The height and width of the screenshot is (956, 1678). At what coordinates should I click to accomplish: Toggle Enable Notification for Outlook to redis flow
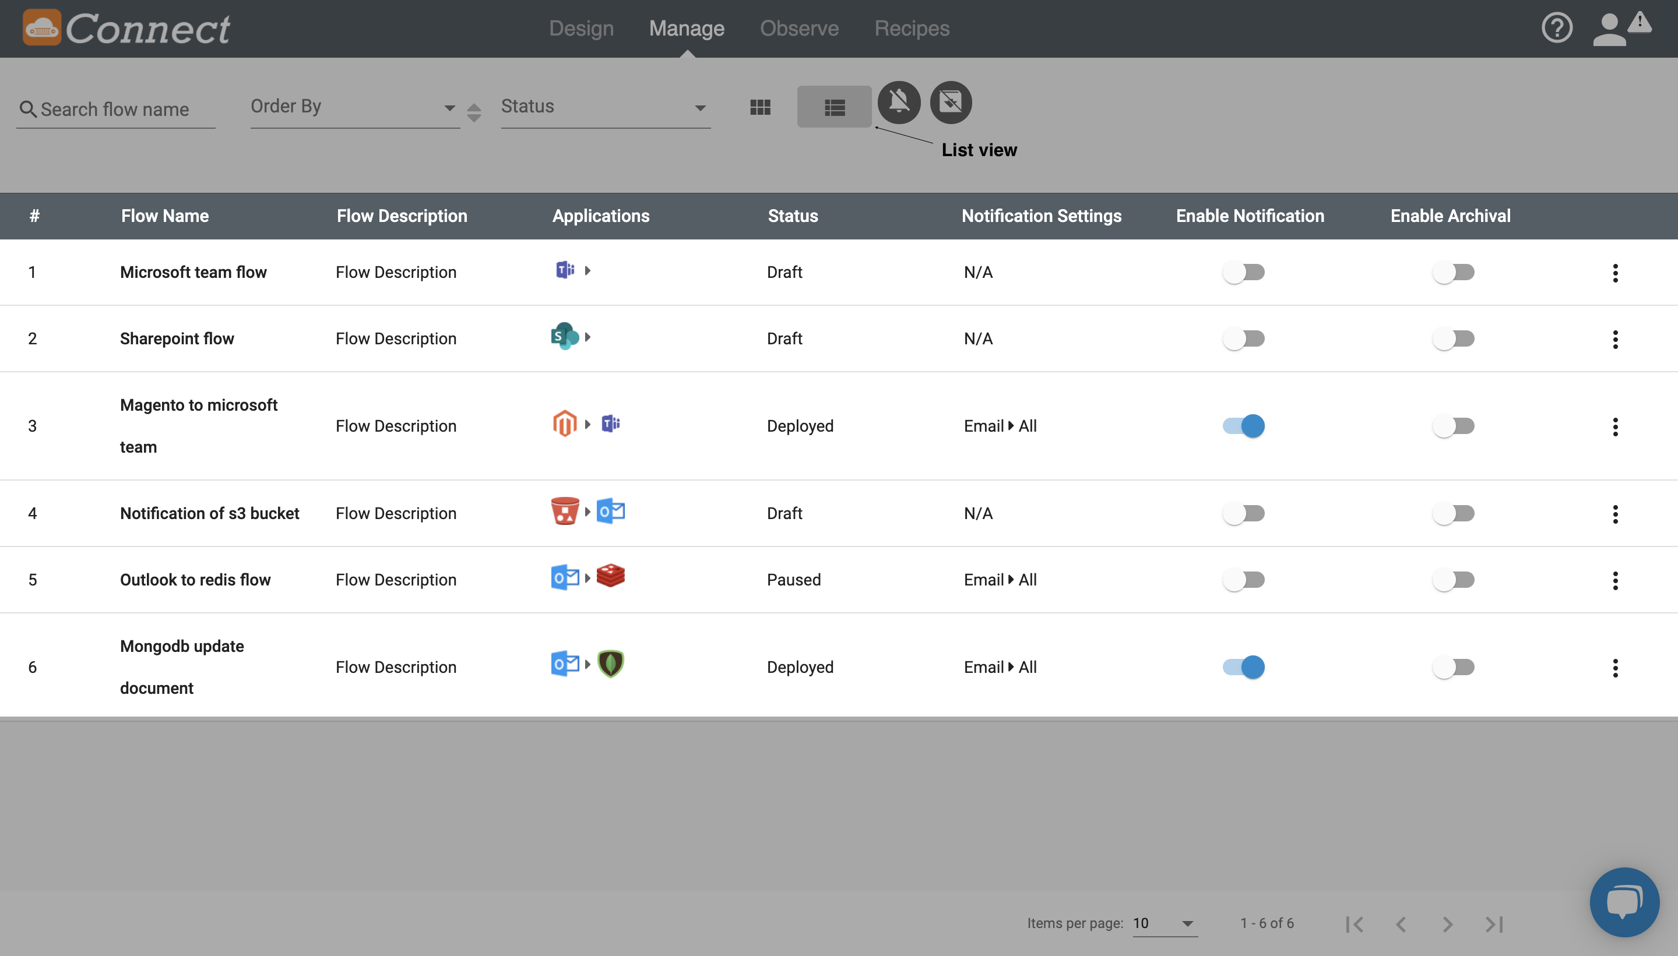[x=1243, y=579]
